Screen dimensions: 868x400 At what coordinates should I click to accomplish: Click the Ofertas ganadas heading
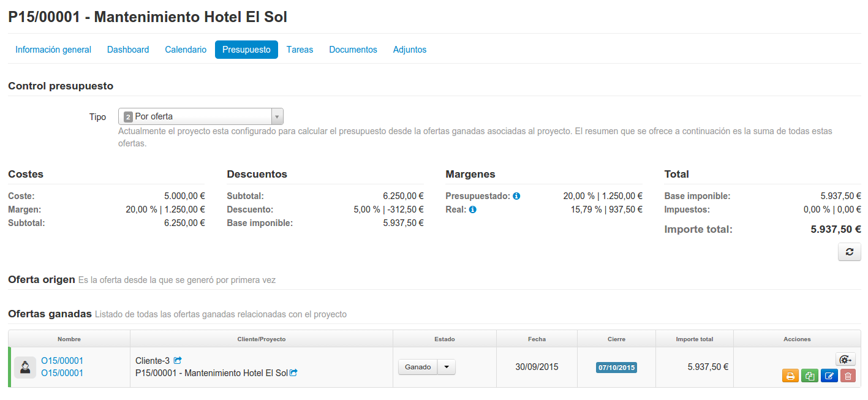click(50, 314)
